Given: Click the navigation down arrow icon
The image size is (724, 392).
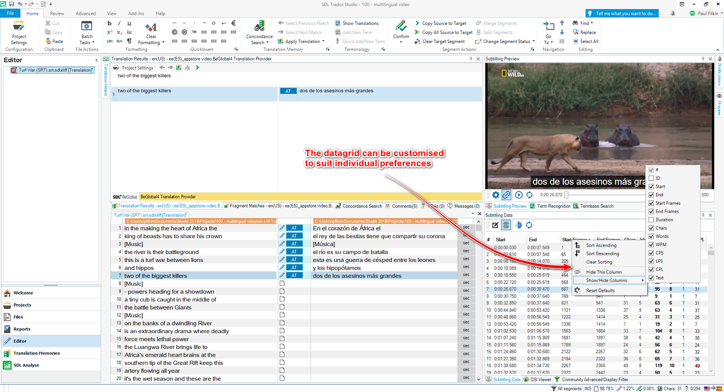Looking at the screenshot, I should pyautogui.click(x=562, y=32).
